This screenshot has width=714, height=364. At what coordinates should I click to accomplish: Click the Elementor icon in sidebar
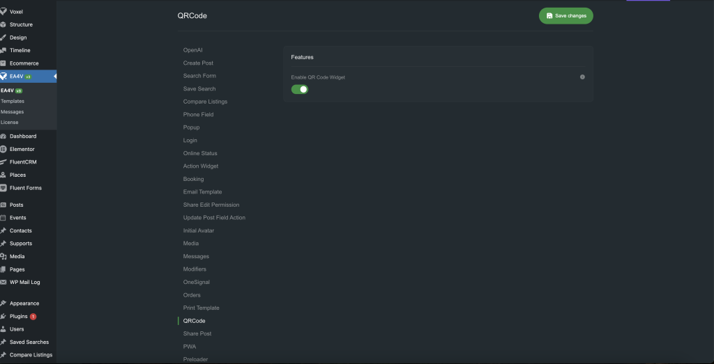tap(3, 149)
